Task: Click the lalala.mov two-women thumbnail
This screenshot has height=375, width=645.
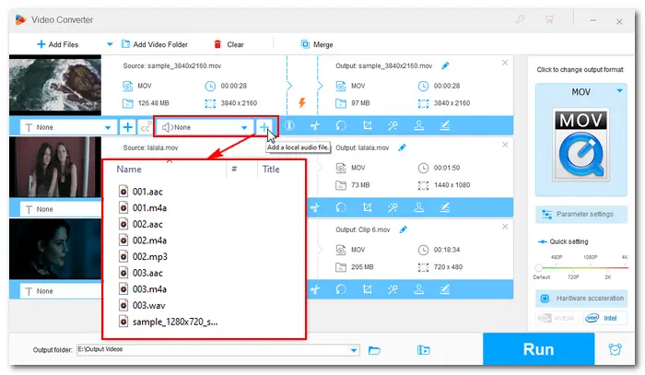Action: [55, 167]
